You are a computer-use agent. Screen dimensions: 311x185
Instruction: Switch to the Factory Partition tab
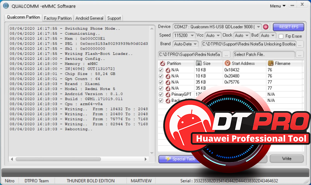(x=58, y=18)
